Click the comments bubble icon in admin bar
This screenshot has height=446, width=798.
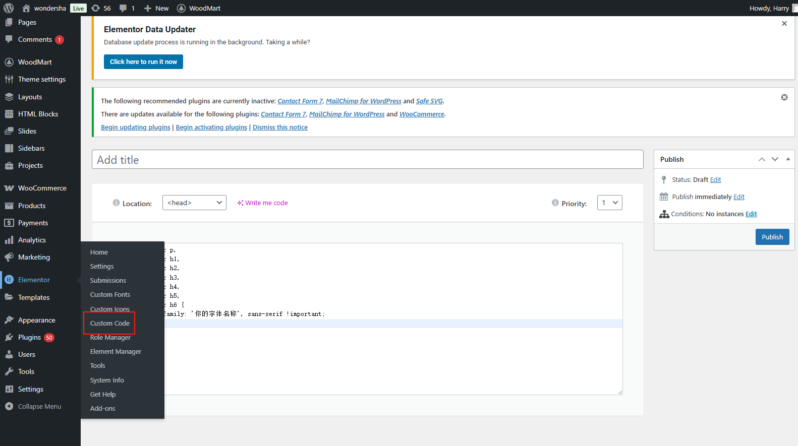pos(123,8)
